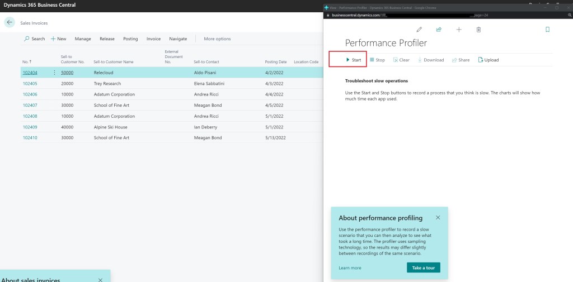Expand More options in the action bar

217,39
